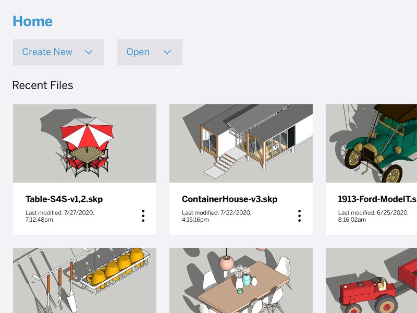Click the Recent Files section heading
This screenshot has width=417, height=313.
(x=43, y=86)
